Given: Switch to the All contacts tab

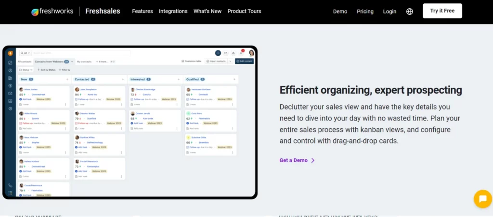Looking at the screenshot, I should 25,62.
